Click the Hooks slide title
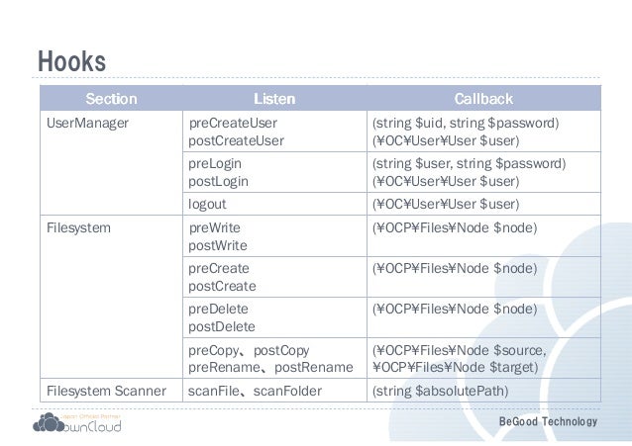632x446 pixels. 71,61
